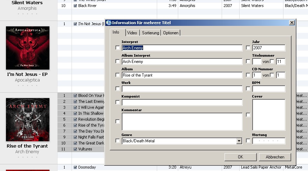The height and width of the screenshot is (171, 308).
Task: Uncheck The Last Enemy track checkbox
Action: [75, 101]
